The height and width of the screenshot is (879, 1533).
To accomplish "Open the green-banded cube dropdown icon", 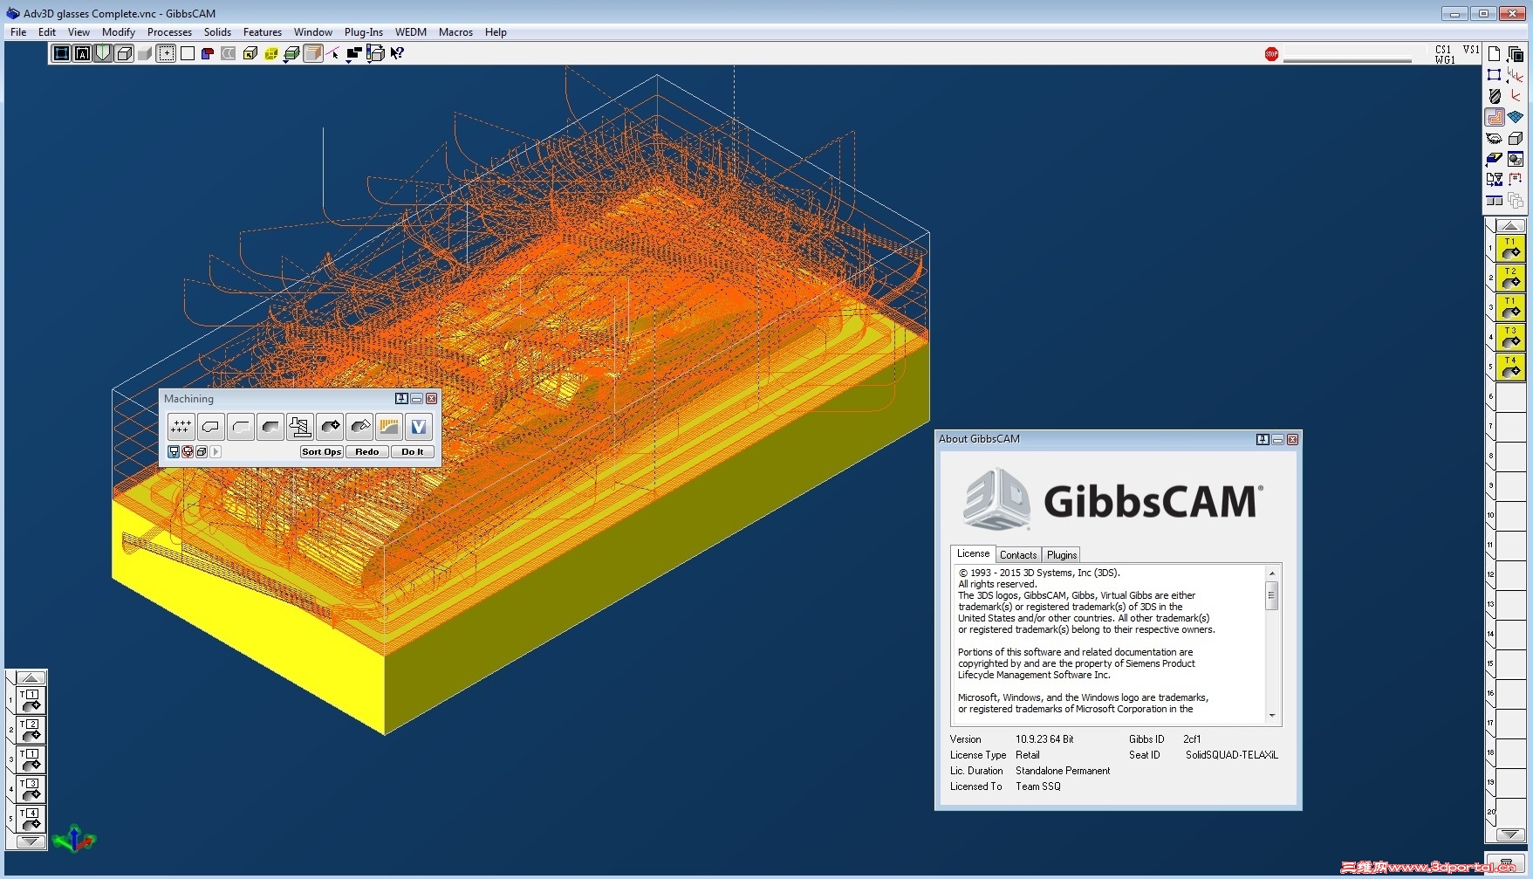I will (x=291, y=53).
